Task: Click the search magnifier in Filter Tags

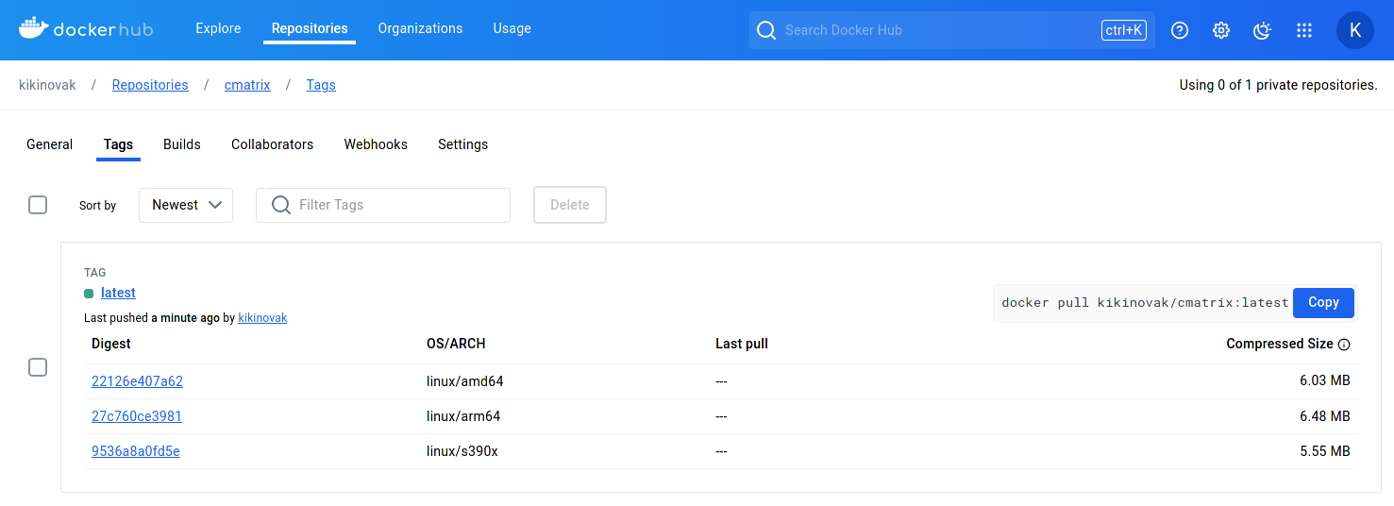Action: click(280, 205)
